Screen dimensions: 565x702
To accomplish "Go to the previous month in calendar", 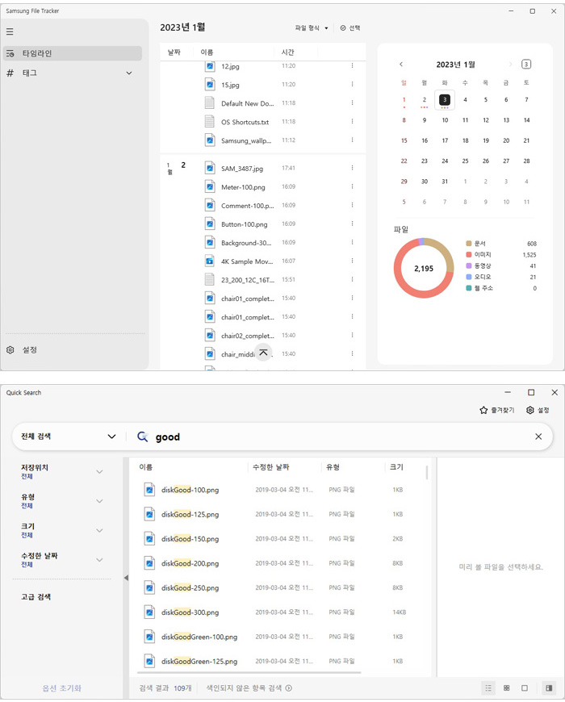I will tap(401, 65).
